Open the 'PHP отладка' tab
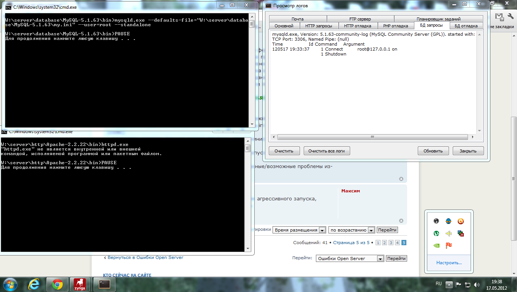Screen dimensions: 517x292 [x=395, y=26]
